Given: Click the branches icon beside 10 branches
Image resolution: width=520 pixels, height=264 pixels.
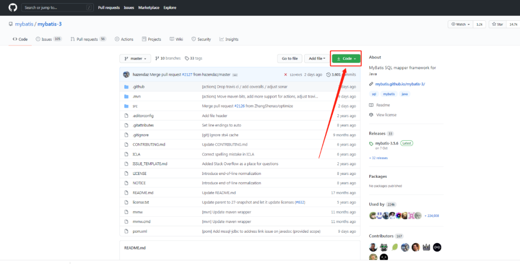Looking at the screenshot, I should [x=157, y=58].
